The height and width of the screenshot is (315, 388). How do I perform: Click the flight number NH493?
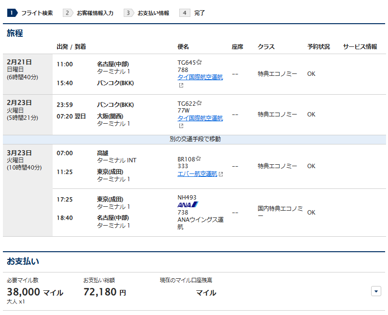pyautogui.click(x=187, y=198)
